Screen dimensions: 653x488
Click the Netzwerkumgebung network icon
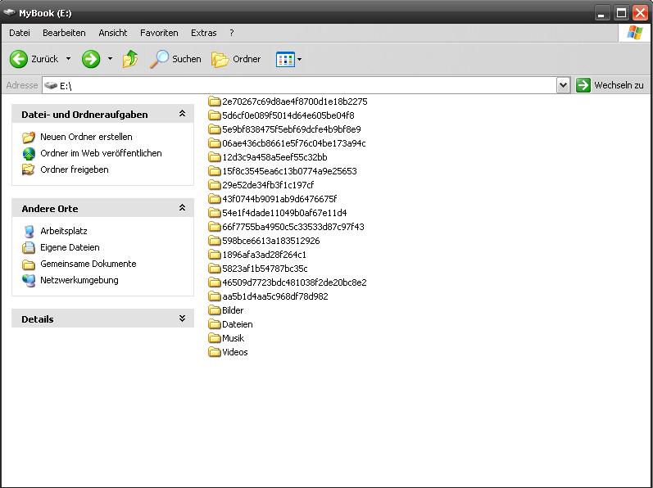click(29, 280)
